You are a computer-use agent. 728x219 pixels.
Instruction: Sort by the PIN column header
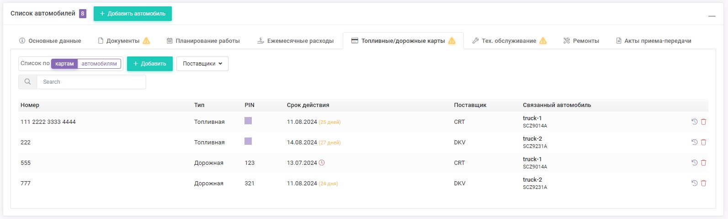(x=250, y=105)
